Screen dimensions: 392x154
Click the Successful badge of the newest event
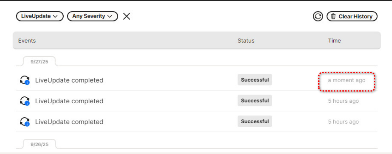pos(255,80)
